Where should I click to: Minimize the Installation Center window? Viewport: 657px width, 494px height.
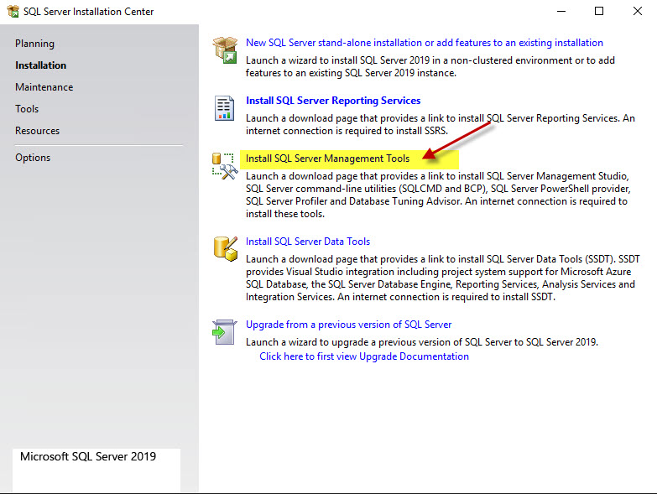tap(561, 11)
